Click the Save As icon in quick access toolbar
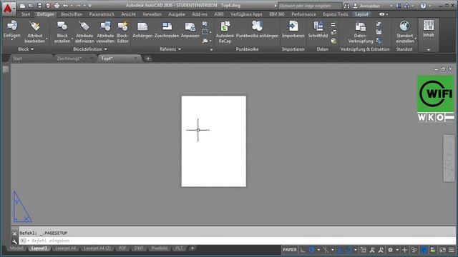Image resolution: width=458 pixels, height=257 pixels. [48, 6]
